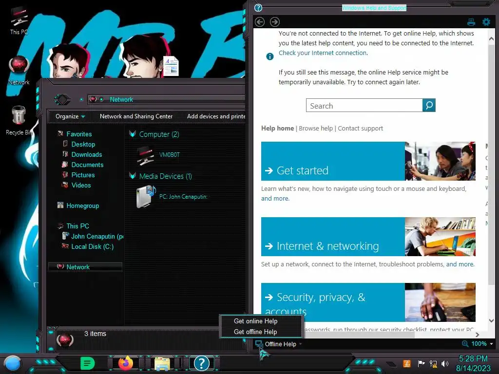Viewport: 499px width, 374px height.
Task: Open the 100% zoom dropdown arrow
Action: (491, 344)
